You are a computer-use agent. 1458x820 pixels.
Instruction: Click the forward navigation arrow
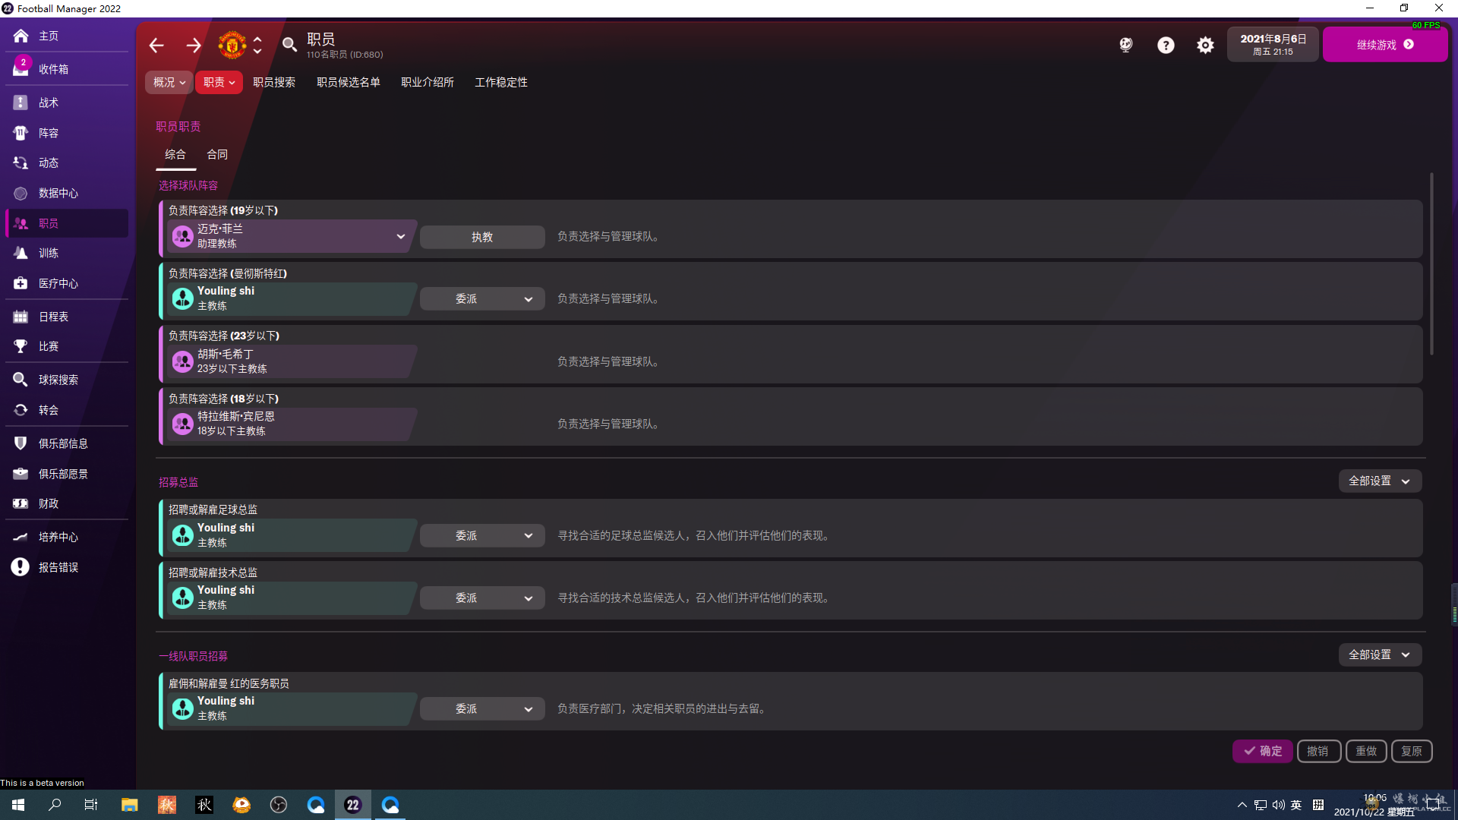(194, 46)
